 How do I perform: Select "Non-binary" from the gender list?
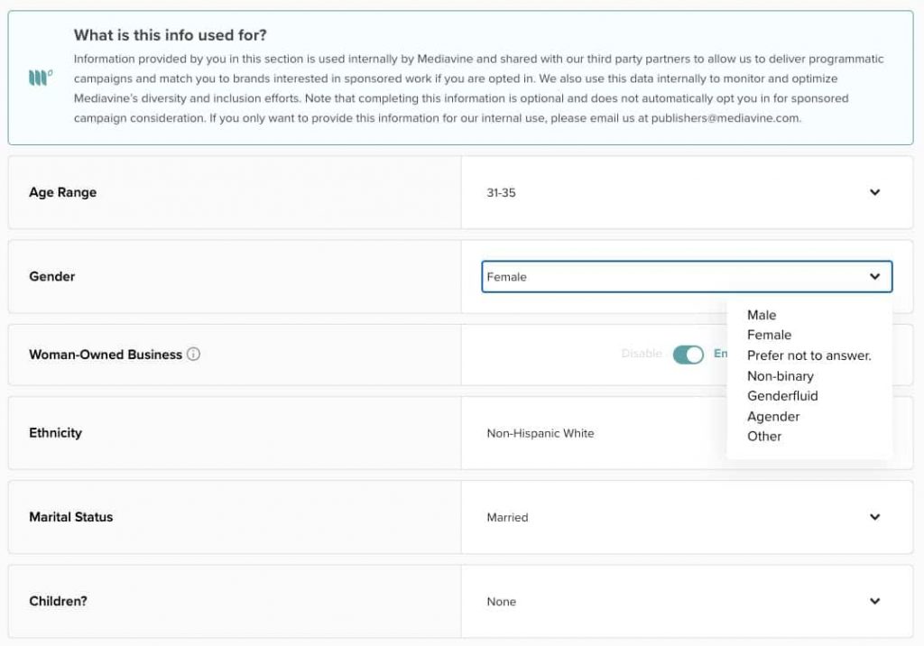780,375
